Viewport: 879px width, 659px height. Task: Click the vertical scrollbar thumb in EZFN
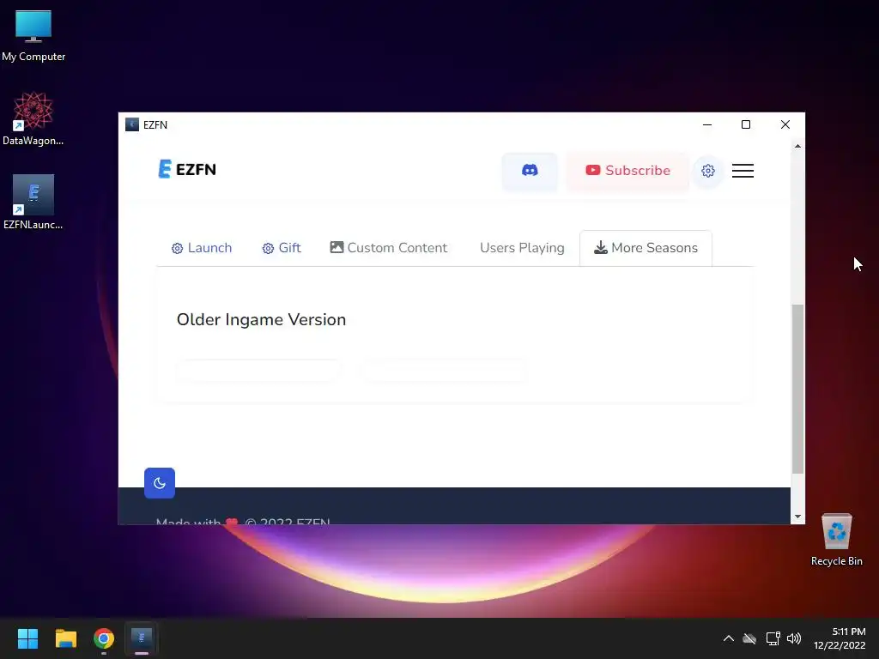coord(797,389)
